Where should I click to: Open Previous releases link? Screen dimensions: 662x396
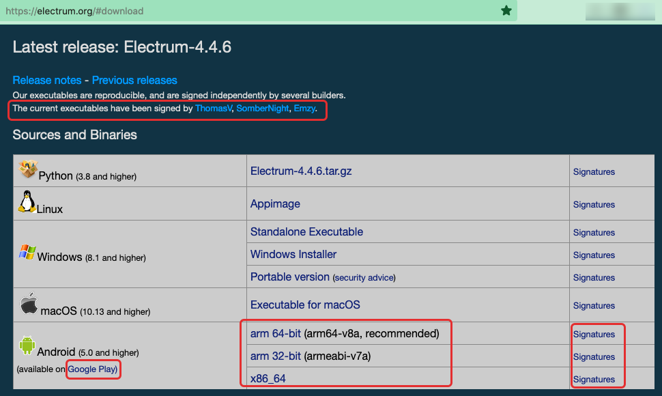point(134,80)
